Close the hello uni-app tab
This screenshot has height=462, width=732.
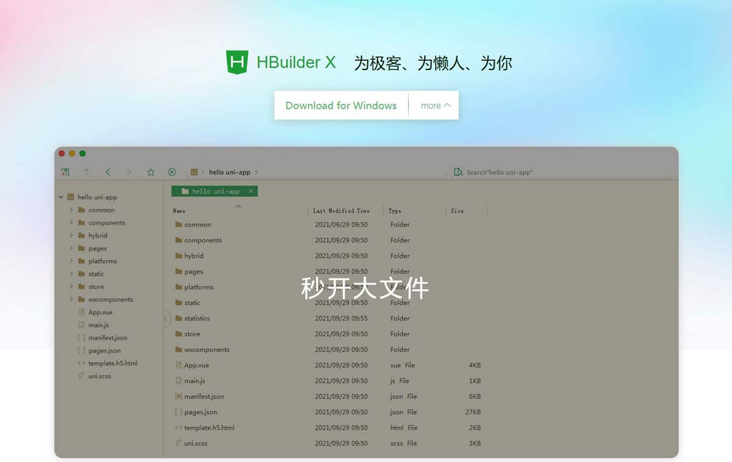click(251, 191)
